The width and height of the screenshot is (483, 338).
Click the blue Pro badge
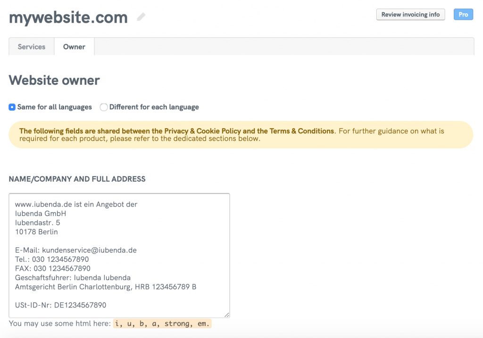(x=463, y=15)
